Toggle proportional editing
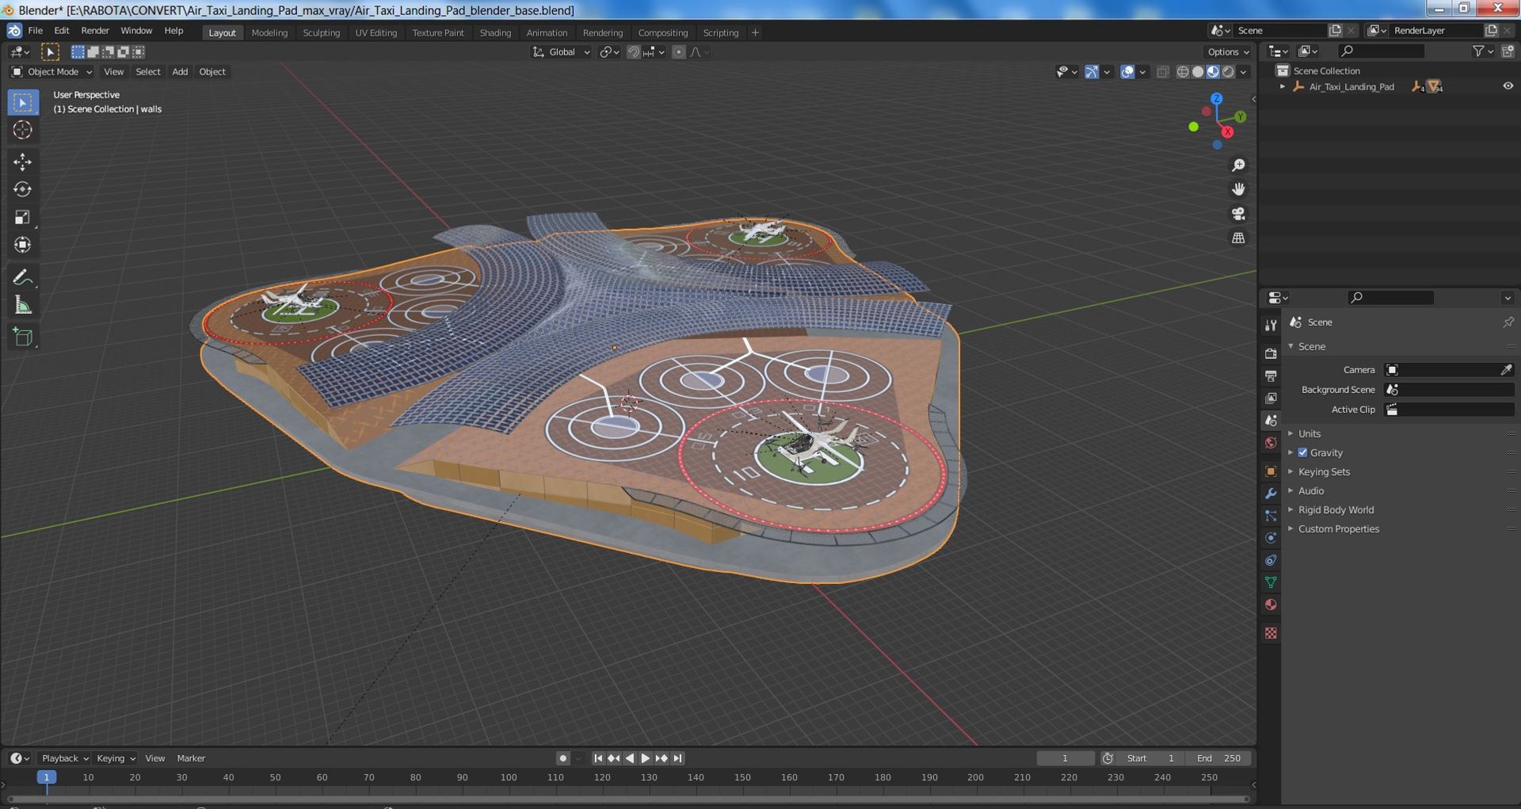Screen dimensions: 1521x809 [x=678, y=52]
